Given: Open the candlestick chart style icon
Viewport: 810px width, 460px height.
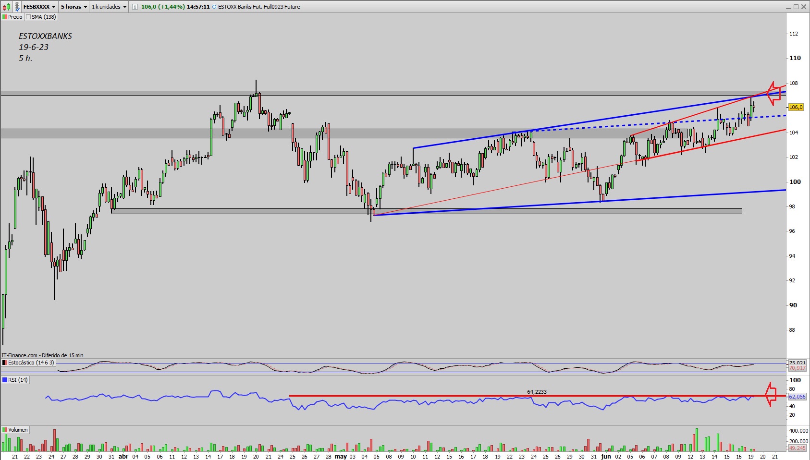Looking at the screenshot, I should [x=6, y=7].
